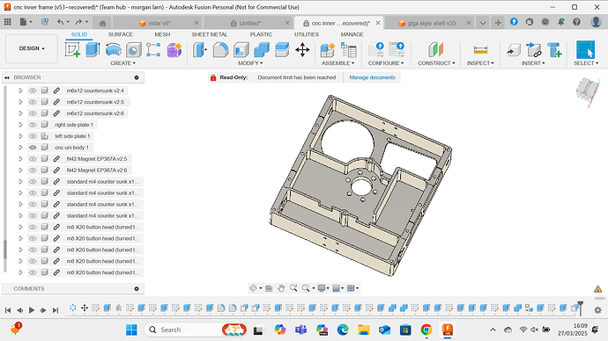608x341 pixels.
Task: Select the Move/Copy tool
Action: click(x=302, y=50)
